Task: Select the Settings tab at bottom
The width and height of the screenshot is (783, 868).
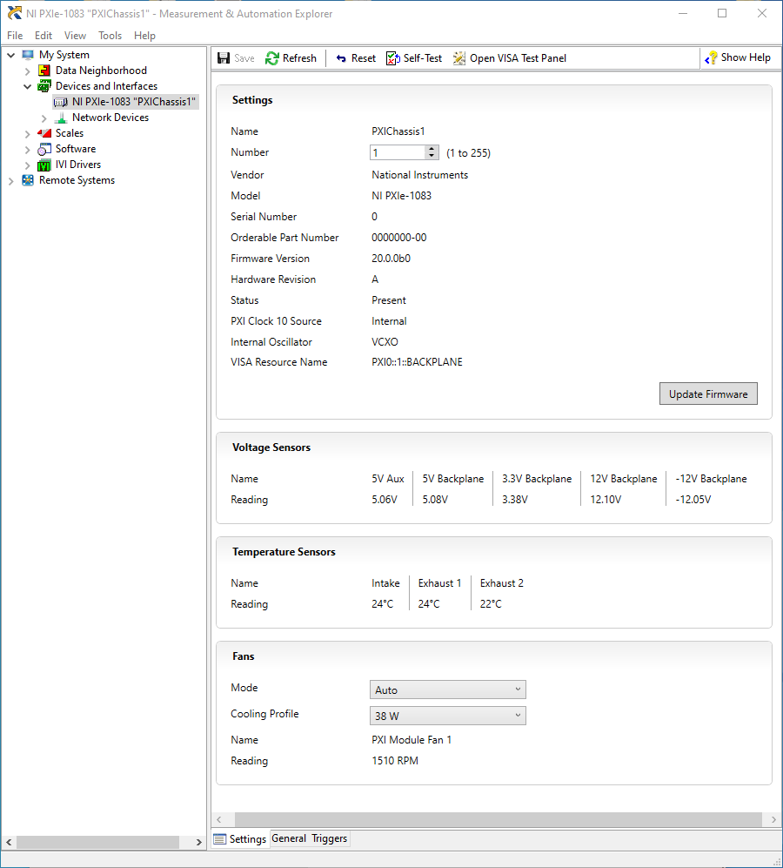Action: pos(240,838)
